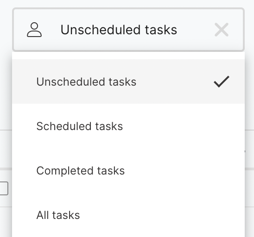Image resolution: width=254 pixels, height=237 pixels.
Task: Select the Scheduled tasks option
Action: coord(128,126)
